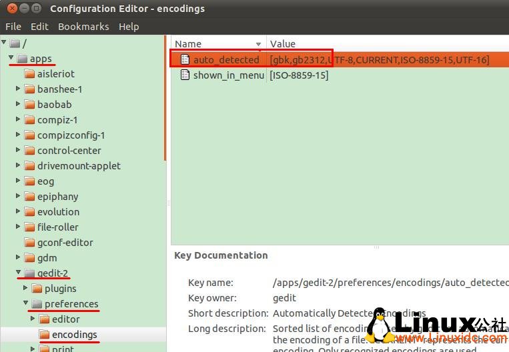The image size is (509, 352).
Task: Click the compizconfig-1 folder icon
Action: 29,135
